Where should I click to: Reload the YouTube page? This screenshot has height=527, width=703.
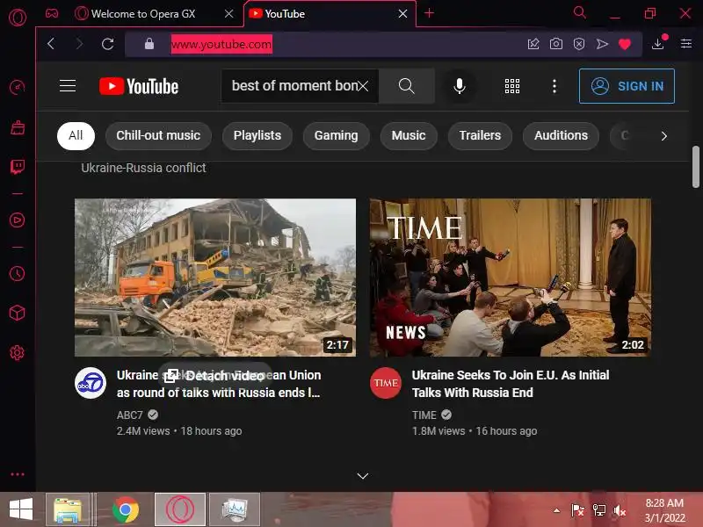pos(107,43)
